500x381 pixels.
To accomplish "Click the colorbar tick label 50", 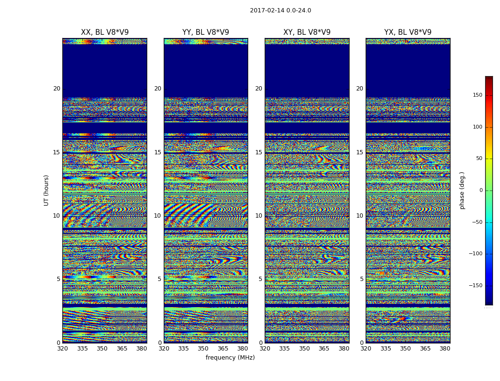I will tap(479, 159).
